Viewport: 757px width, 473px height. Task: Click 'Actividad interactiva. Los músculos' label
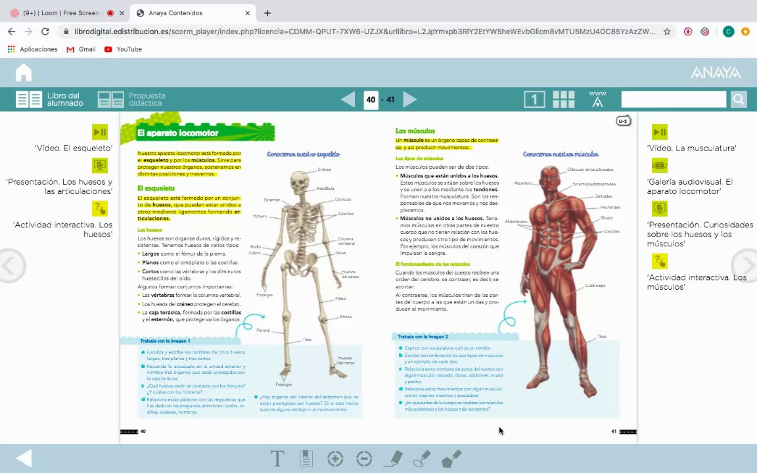pos(697,282)
